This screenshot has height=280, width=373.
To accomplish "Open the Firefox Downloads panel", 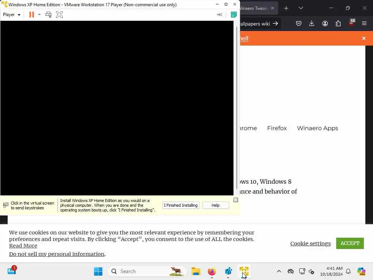I will pyautogui.click(x=312, y=23).
